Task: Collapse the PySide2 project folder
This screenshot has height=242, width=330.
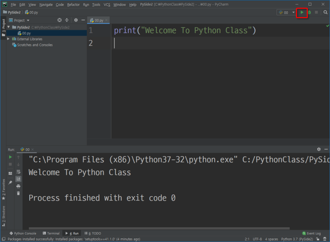Action: click(9, 28)
